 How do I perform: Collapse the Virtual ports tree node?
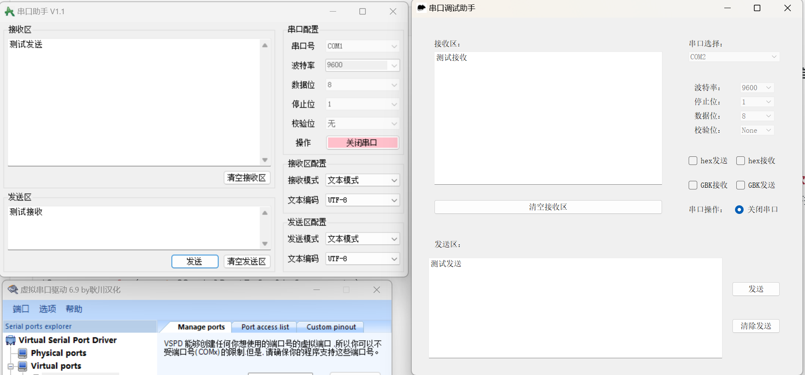11,366
